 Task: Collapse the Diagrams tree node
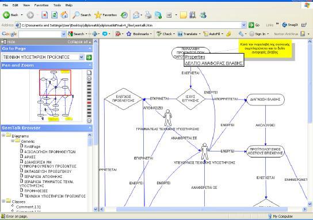(x=3, y=135)
